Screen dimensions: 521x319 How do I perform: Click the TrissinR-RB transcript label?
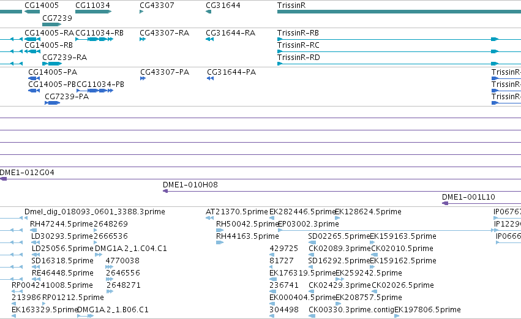[298, 33]
